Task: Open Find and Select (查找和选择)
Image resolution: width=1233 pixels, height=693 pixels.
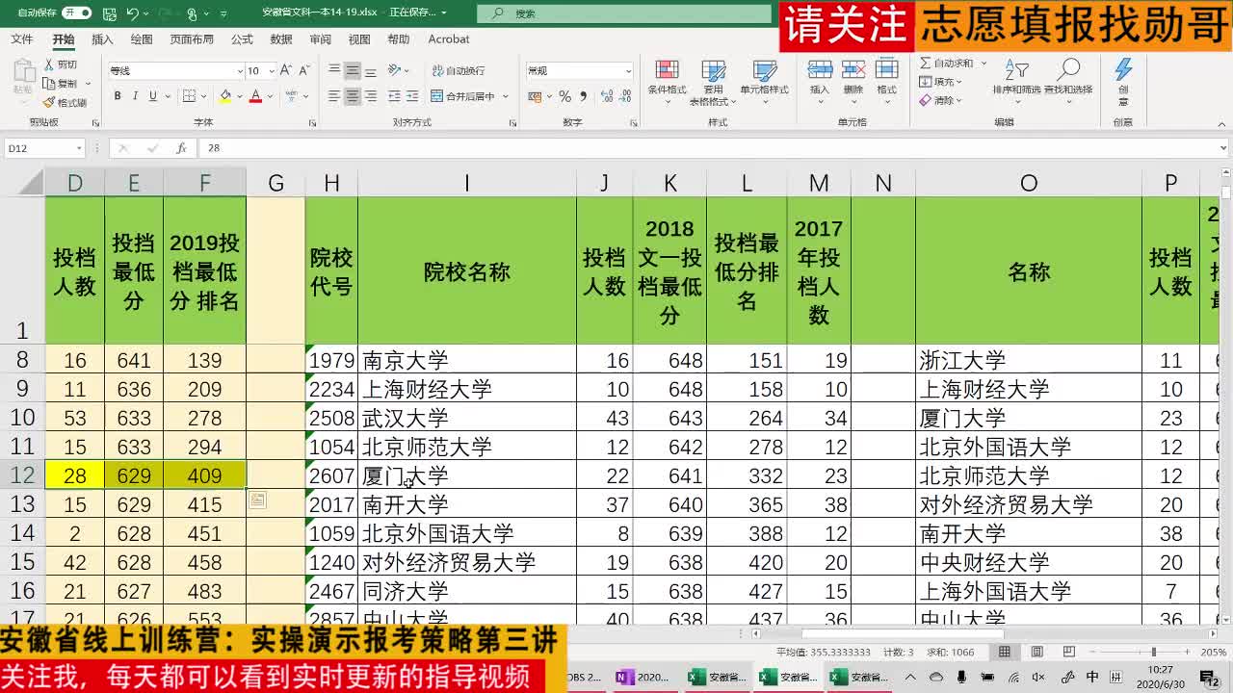Action: click(x=1068, y=79)
